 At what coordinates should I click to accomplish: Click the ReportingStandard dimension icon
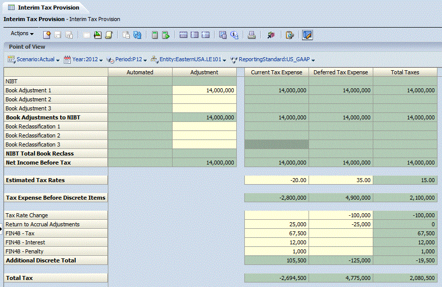point(234,60)
